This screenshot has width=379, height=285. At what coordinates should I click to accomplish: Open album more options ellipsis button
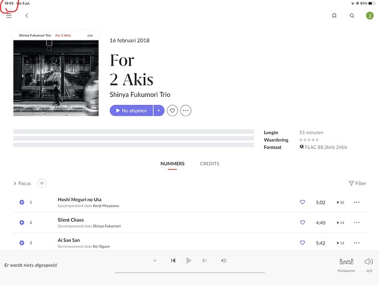click(186, 111)
